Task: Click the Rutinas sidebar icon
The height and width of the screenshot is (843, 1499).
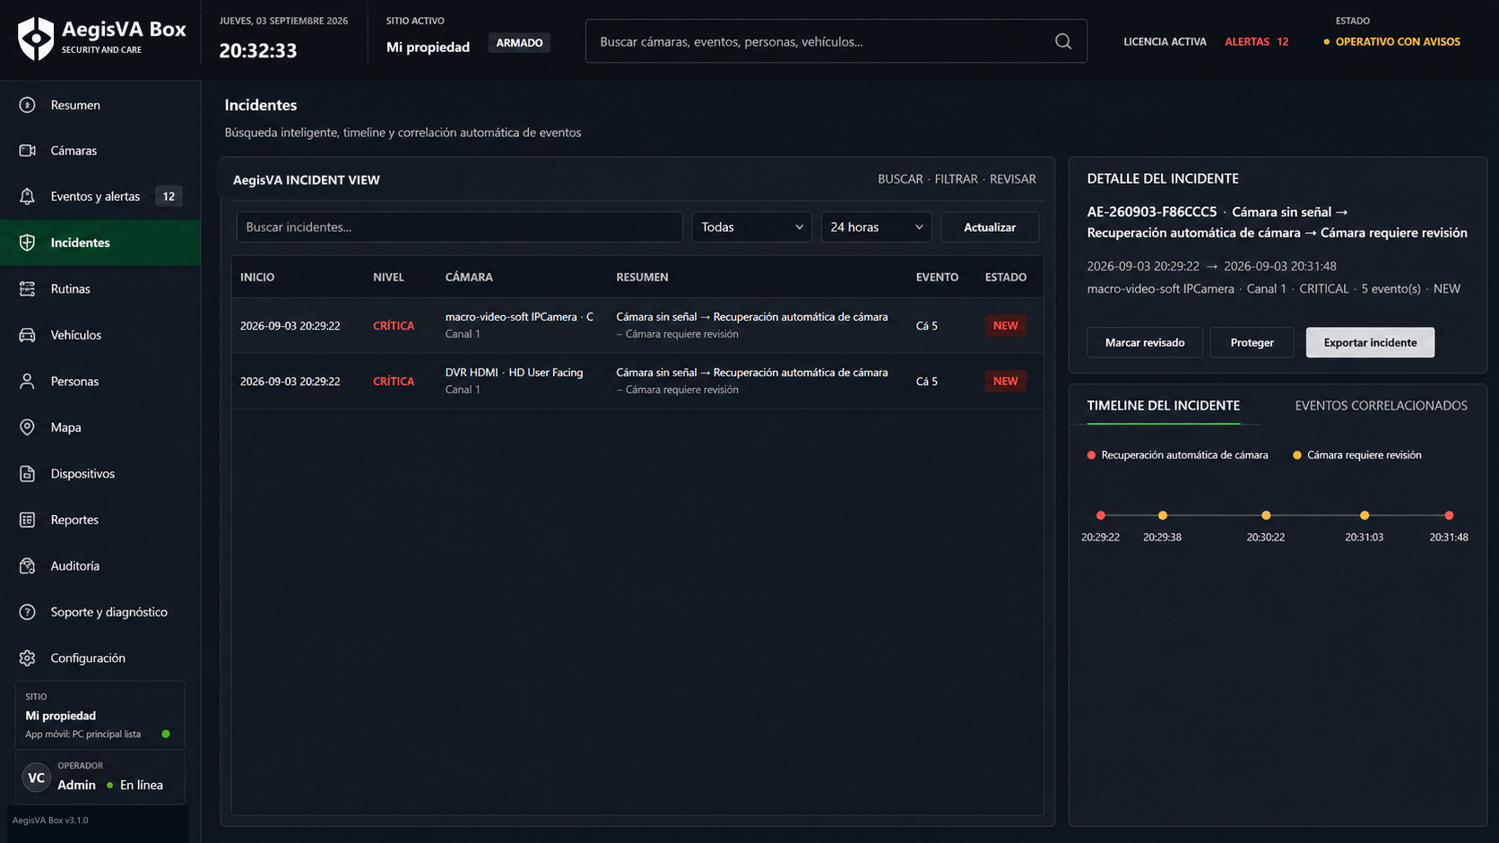Action: pyautogui.click(x=27, y=288)
